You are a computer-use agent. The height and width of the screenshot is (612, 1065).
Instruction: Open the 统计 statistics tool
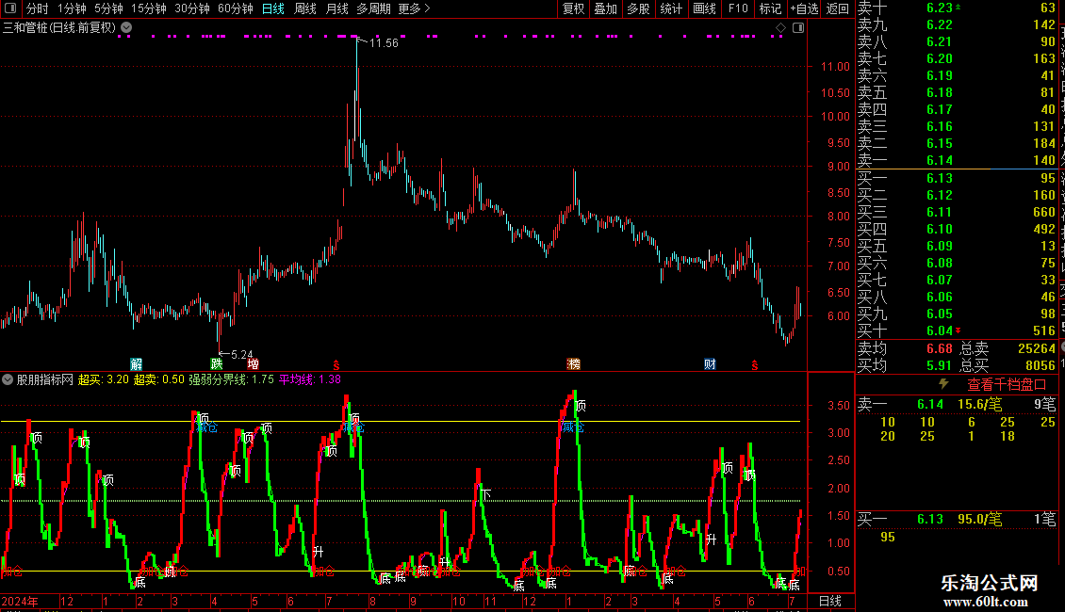pos(671,8)
